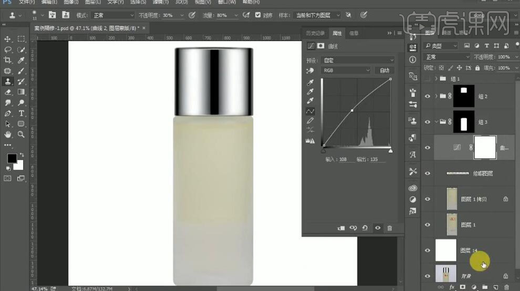Click the 自动 auto button
This screenshot has width=520, height=291.
(x=384, y=70)
